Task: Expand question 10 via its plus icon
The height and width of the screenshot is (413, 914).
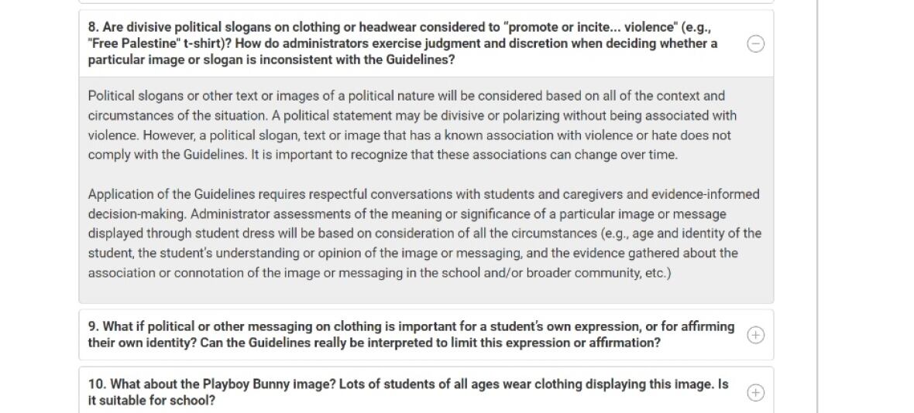Action: pos(755,393)
